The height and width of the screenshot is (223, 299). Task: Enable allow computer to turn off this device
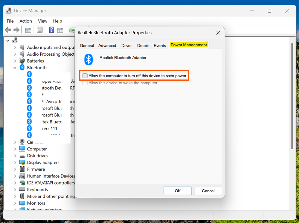[85, 75]
